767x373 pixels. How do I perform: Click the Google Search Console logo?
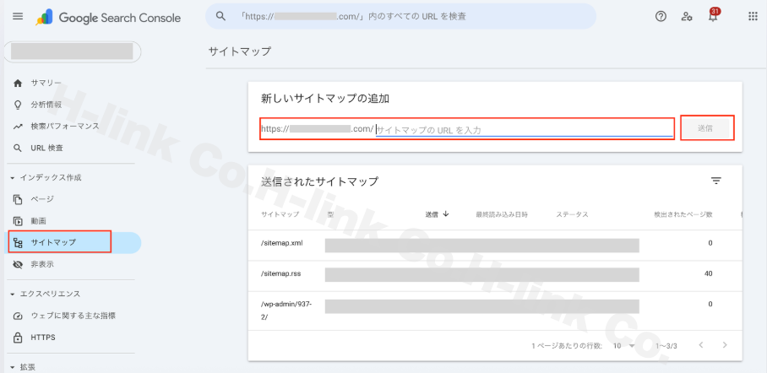108,18
